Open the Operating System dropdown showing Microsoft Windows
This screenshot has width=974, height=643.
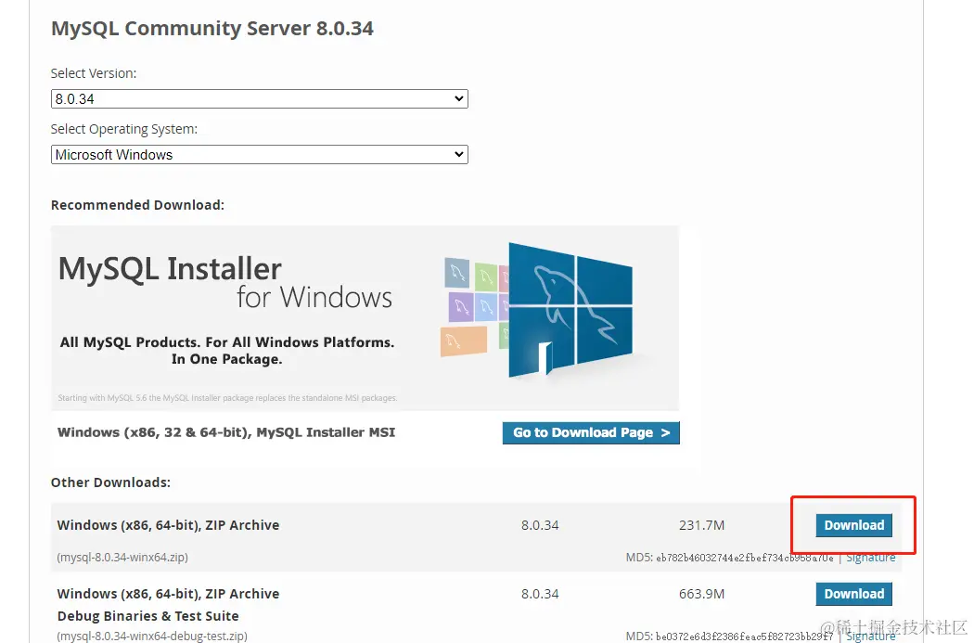coord(259,155)
